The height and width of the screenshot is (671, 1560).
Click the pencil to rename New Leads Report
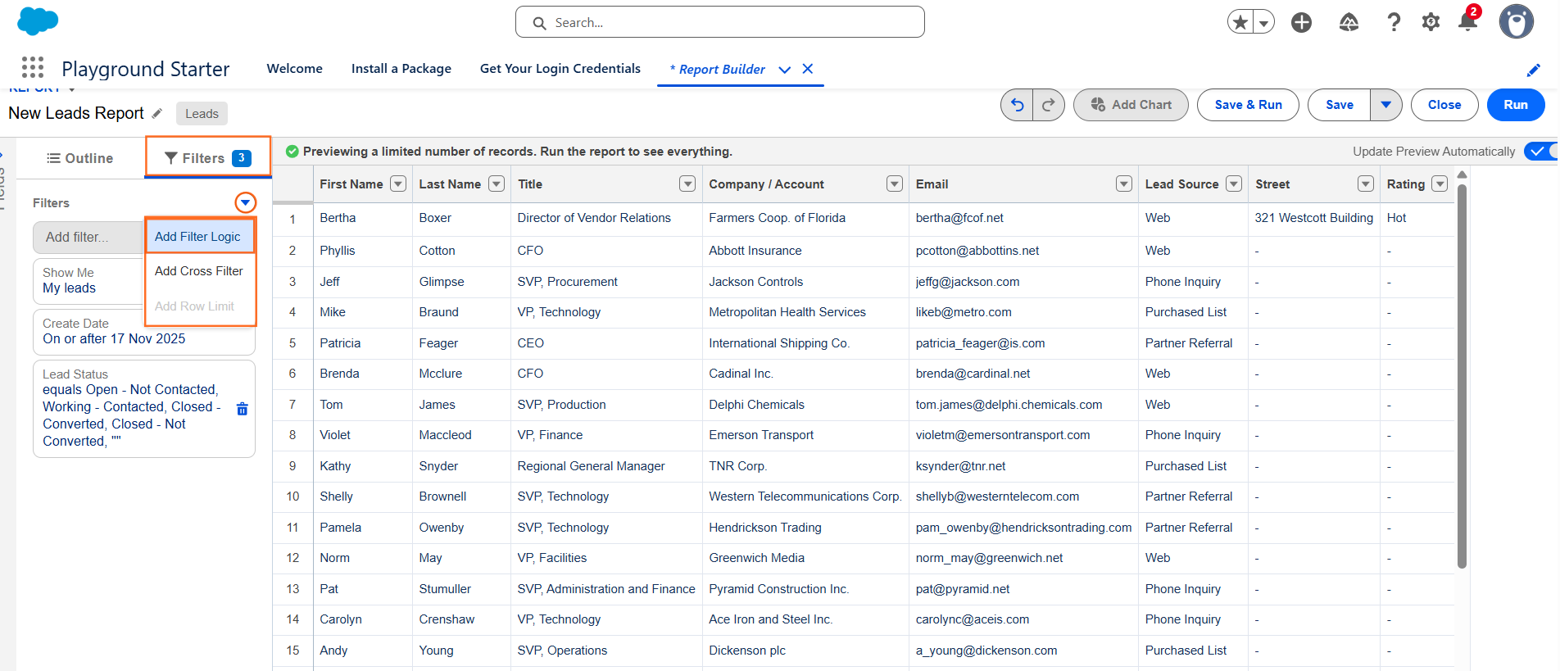[x=157, y=113]
